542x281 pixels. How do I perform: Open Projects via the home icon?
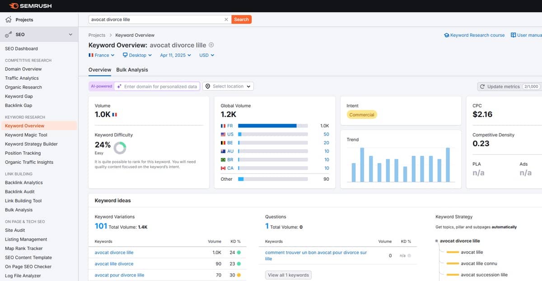[8, 19]
